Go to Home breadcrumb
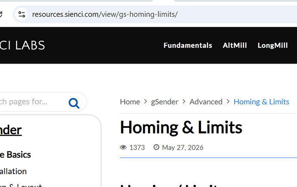Image resolution: width=297 pixels, height=187 pixels. 130,102
